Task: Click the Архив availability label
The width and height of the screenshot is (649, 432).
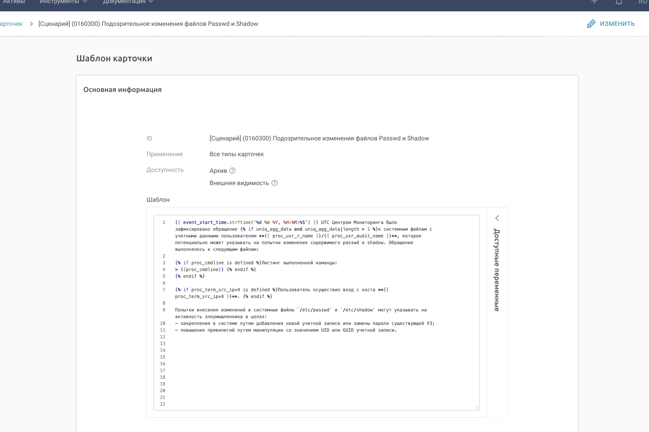Action: (x=218, y=171)
